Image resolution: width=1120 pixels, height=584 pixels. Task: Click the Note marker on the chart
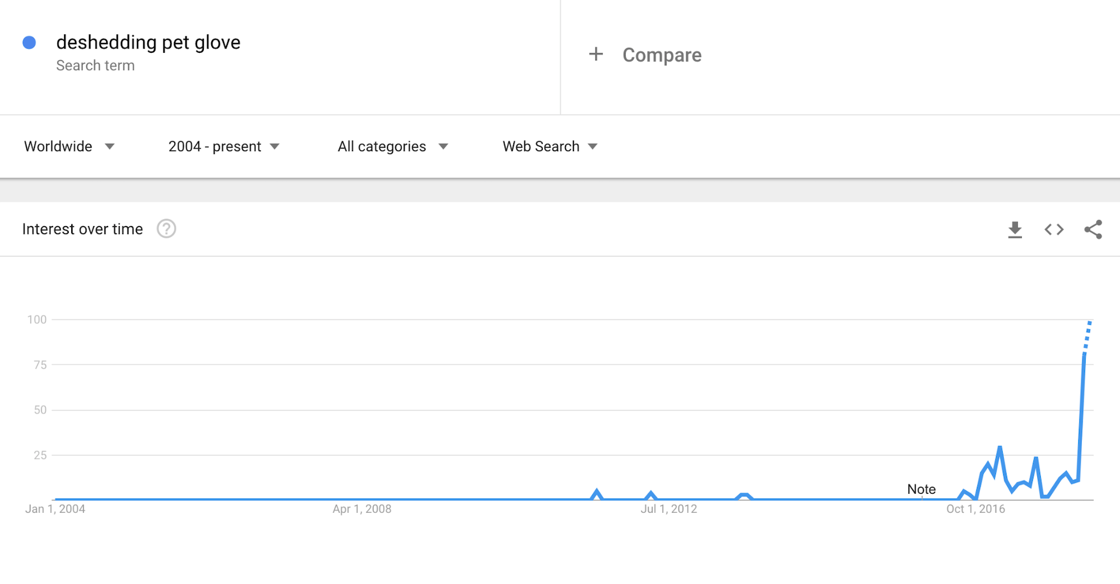click(x=921, y=489)
